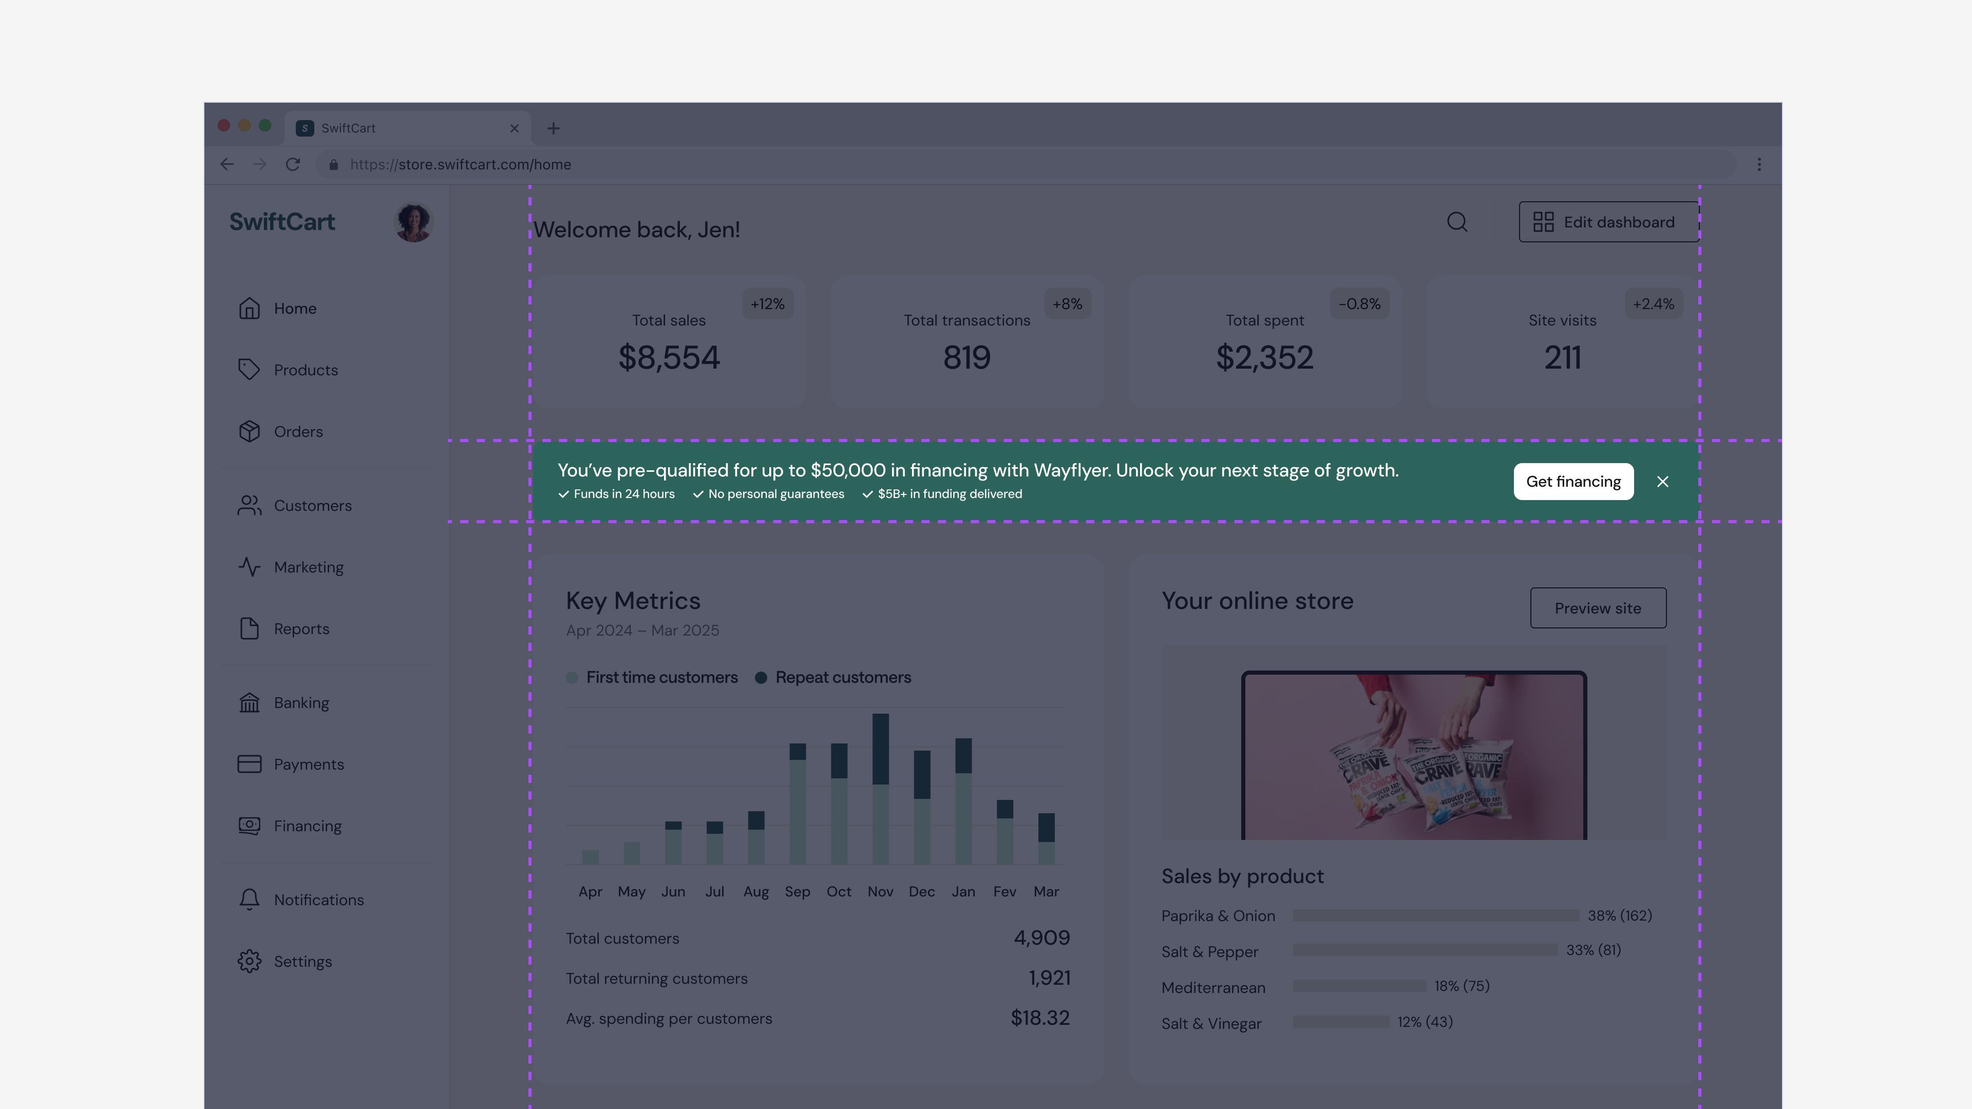1972x1109 pixels.
Task: Click the Welcome back, Jen! heading
Action: 637,230
